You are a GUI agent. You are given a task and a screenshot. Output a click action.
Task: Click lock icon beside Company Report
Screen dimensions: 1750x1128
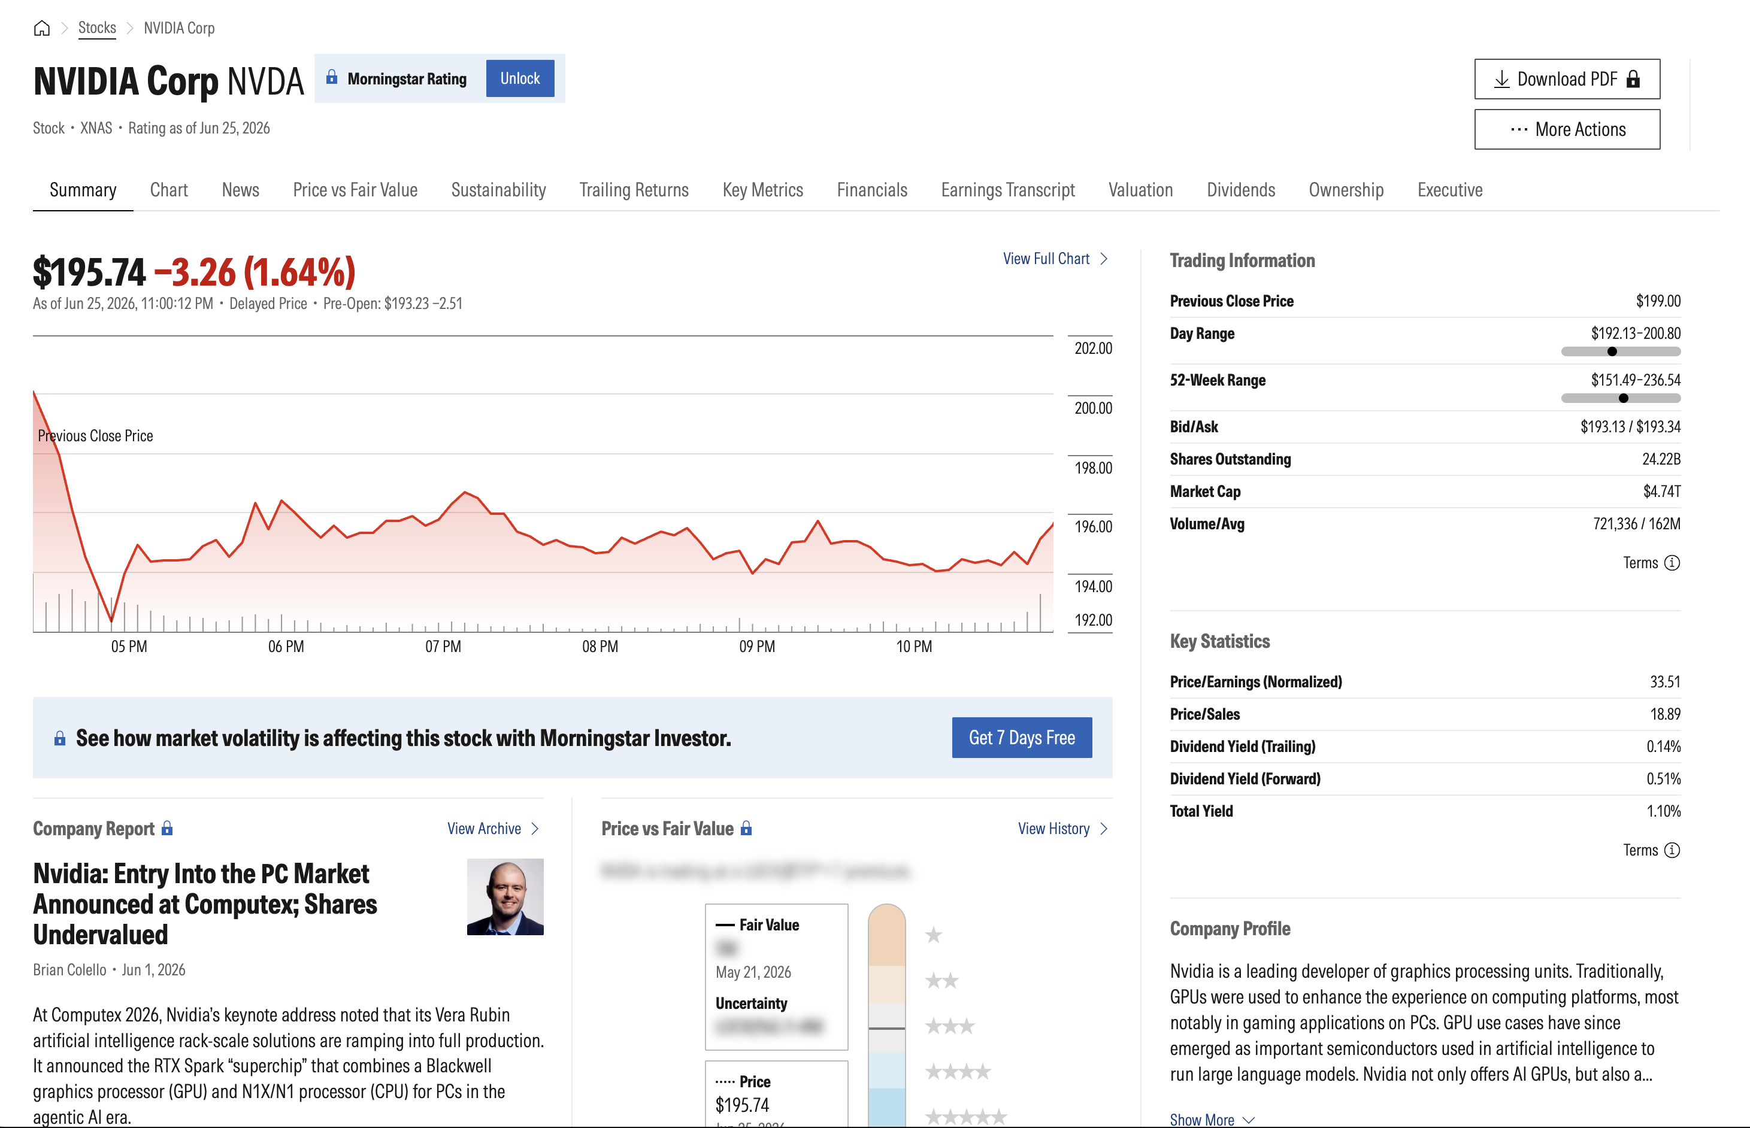pyautogui.click(x=167, y=829)
